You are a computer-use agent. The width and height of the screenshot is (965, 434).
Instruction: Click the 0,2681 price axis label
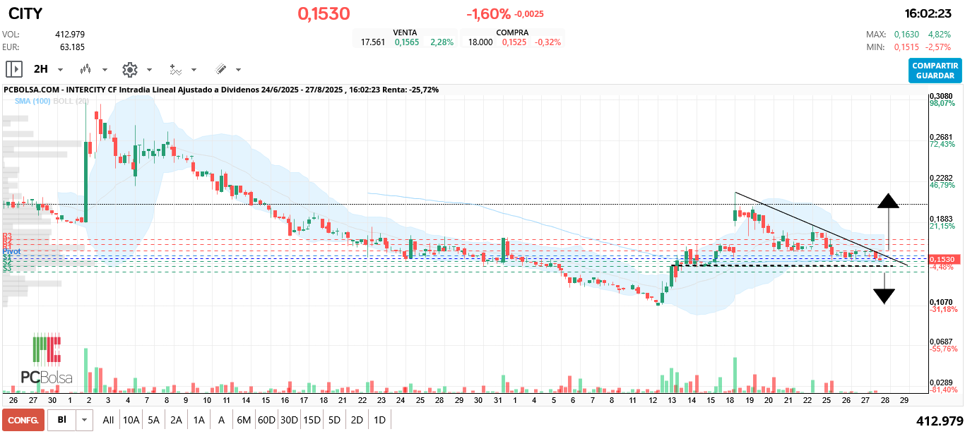tap(943, 137)
